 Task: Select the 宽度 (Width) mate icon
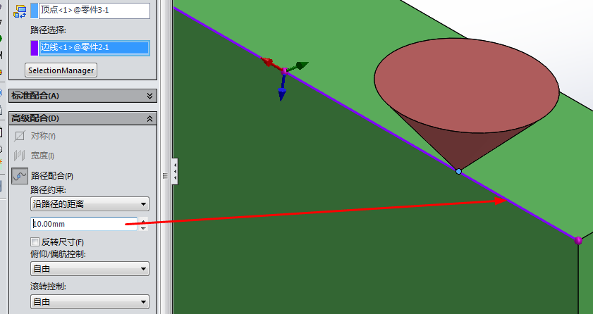(x=19, y=156)
